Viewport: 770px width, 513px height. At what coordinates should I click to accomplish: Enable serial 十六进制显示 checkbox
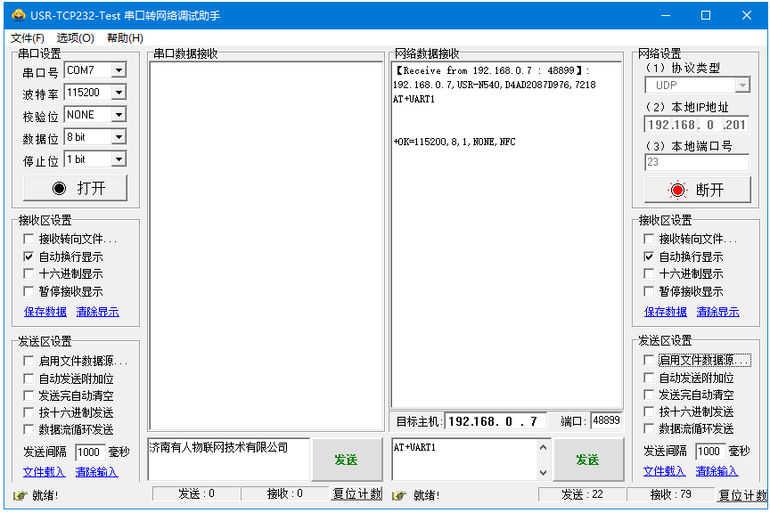(29, 274)
